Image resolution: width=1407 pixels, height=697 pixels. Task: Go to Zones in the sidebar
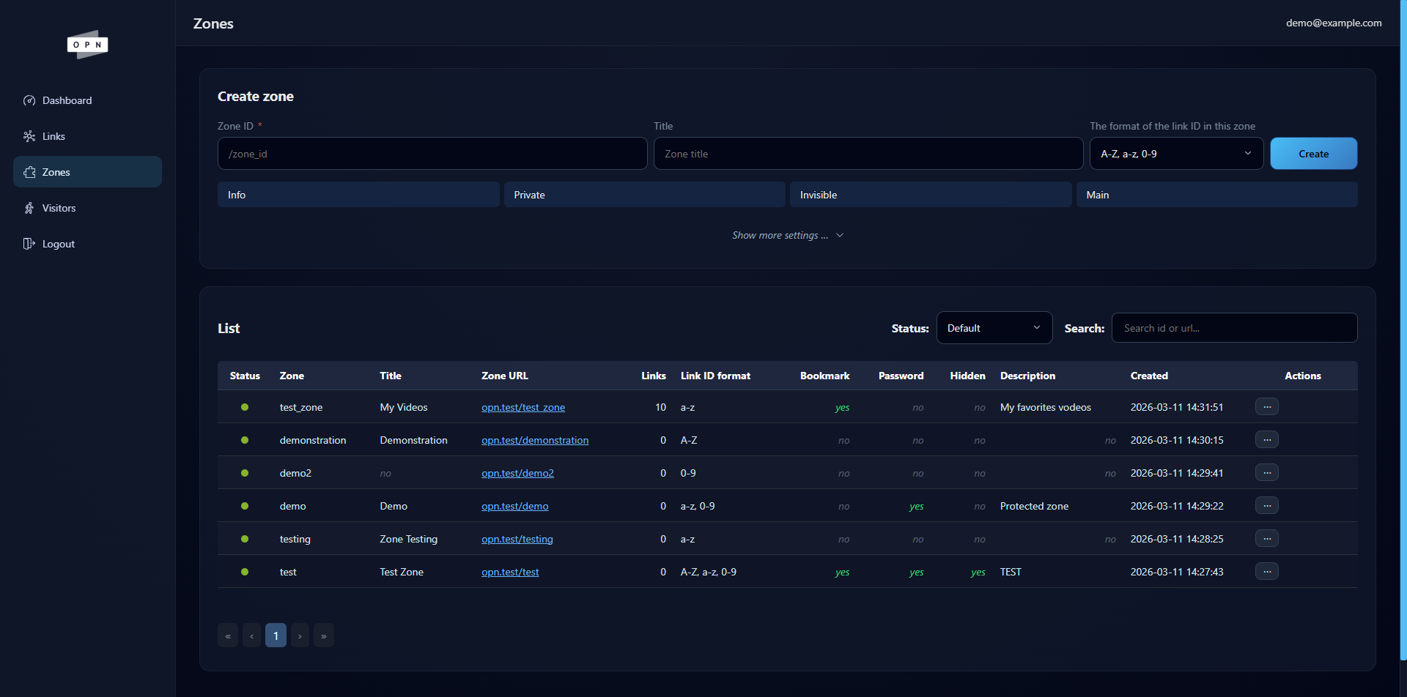(x=87, y=172)
